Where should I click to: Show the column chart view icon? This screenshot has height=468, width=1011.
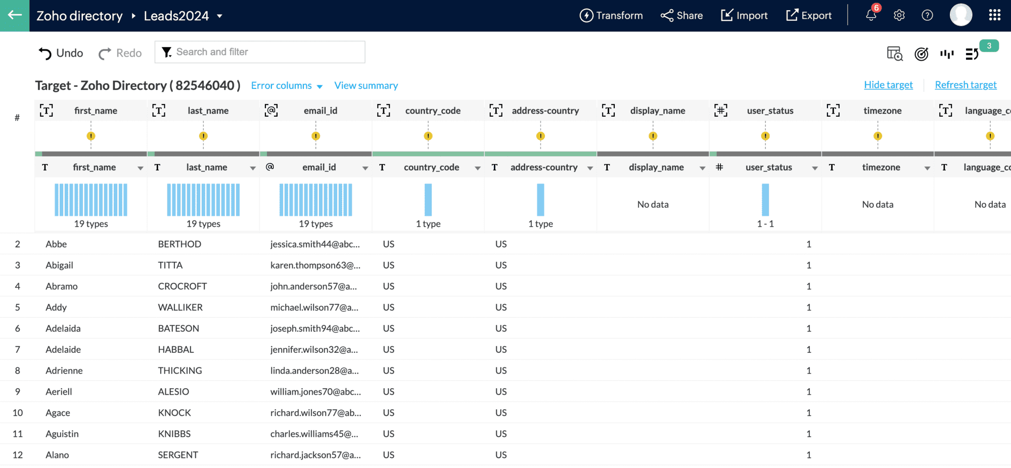tap(947, 54)
